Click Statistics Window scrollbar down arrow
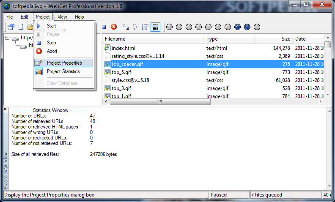335x202 pixels. [x=329, y=186]
